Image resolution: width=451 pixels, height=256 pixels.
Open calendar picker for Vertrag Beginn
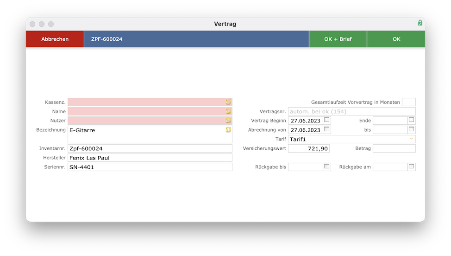pyautogui.click(x=326, y=120)
